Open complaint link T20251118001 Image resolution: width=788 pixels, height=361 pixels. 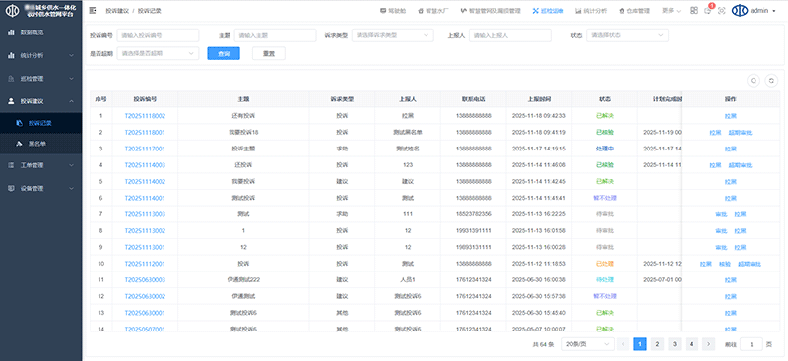pos(145,133)
